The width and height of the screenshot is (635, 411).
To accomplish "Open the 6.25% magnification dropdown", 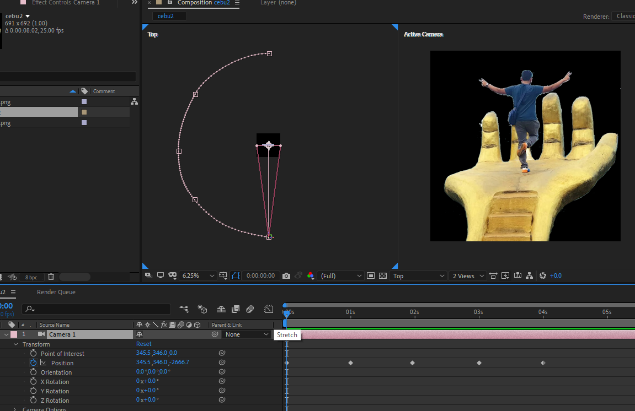I will pyautogui.click(x=198, y=276).
